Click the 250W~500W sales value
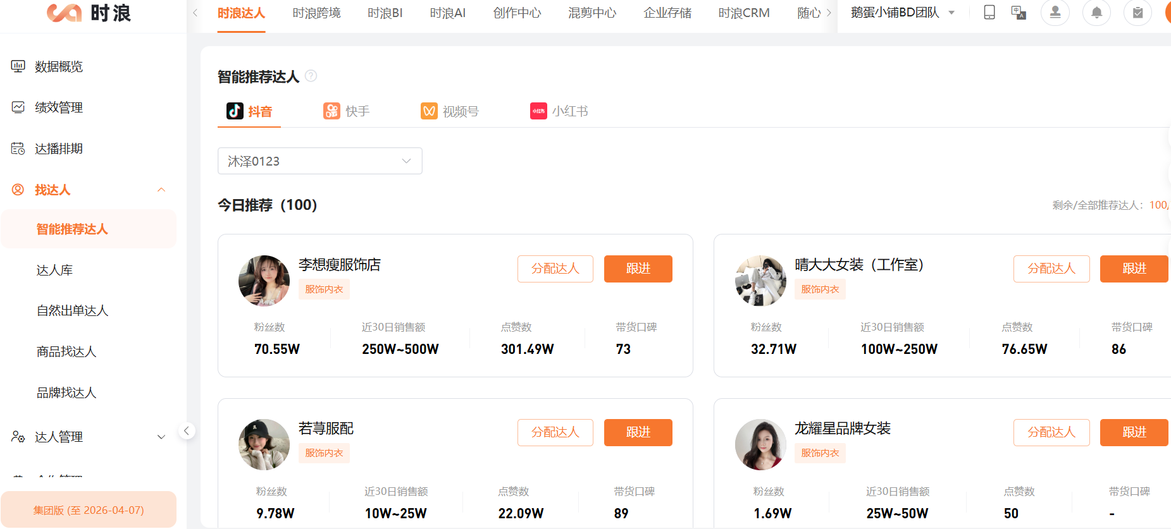 (400, 349)
